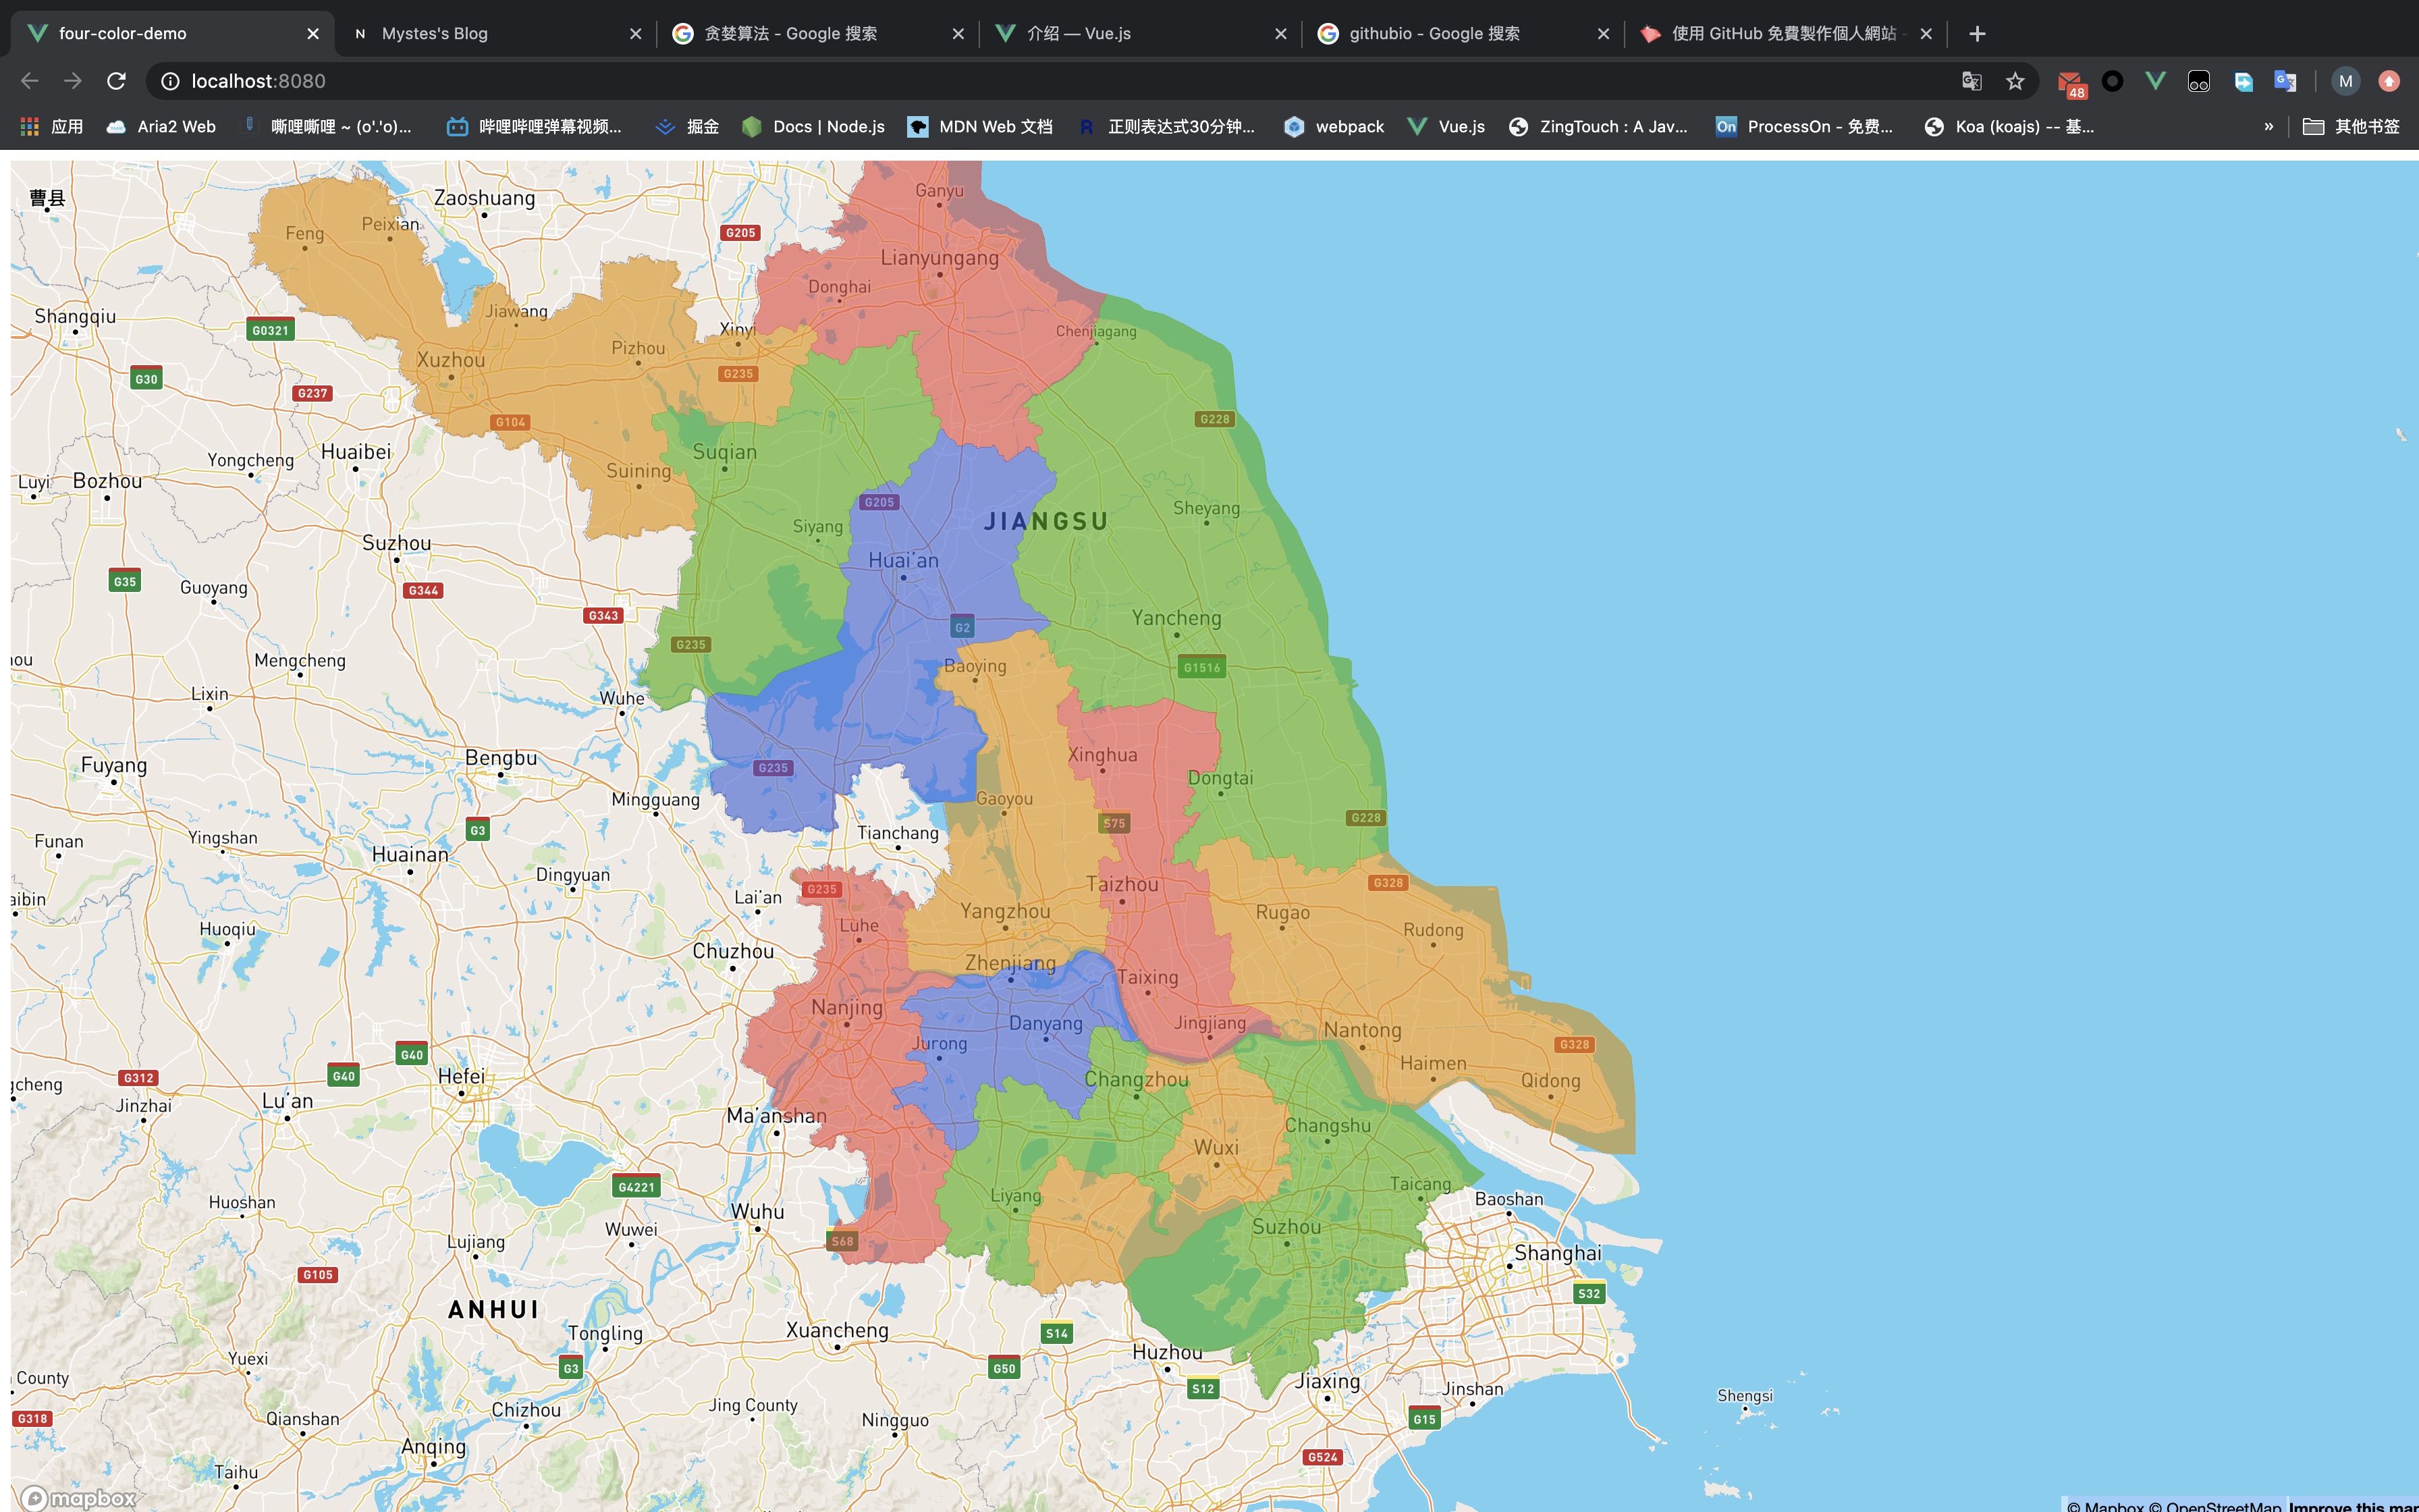Click the translate page icon in address bar

[1972, 81]
